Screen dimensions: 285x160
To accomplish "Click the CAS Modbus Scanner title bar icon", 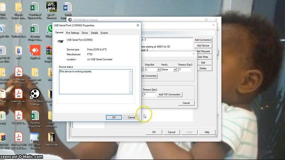I will pos(70,20).
